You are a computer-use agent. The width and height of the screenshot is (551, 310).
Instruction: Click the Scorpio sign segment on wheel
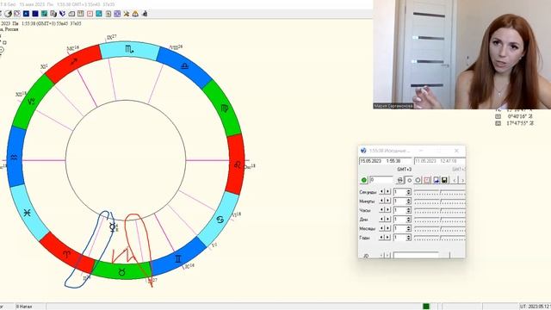click(x=129, y=50)
